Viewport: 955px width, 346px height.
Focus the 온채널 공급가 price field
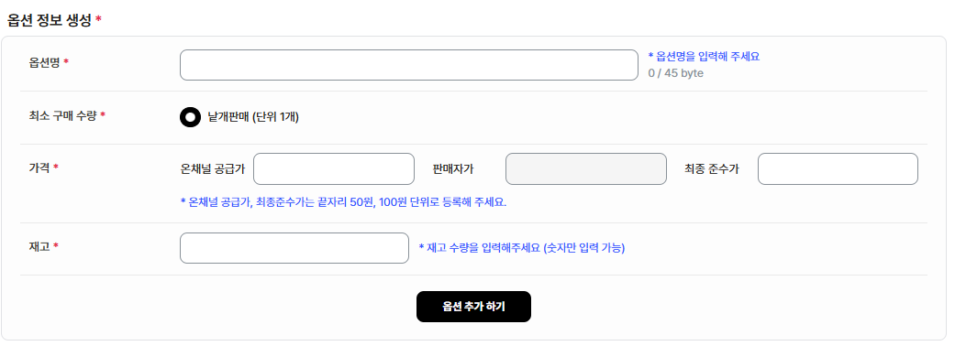334,169
